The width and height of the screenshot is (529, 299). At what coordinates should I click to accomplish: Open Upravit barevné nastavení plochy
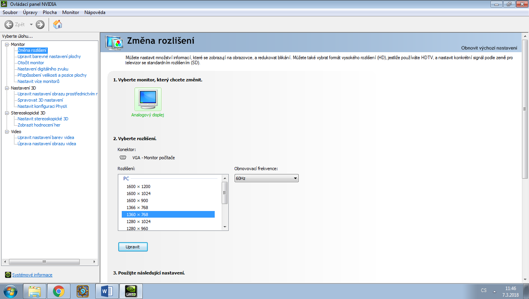pos(49,56)
